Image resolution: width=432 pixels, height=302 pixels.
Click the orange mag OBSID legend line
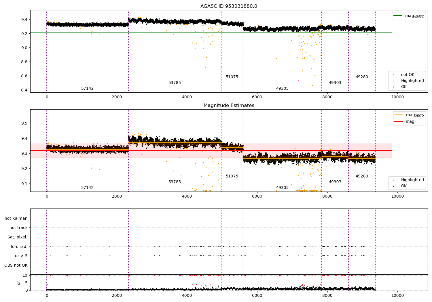tap(399, 115)
